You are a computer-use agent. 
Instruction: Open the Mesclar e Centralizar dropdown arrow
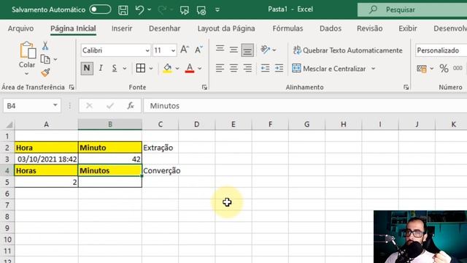click(x=373, y=69)
